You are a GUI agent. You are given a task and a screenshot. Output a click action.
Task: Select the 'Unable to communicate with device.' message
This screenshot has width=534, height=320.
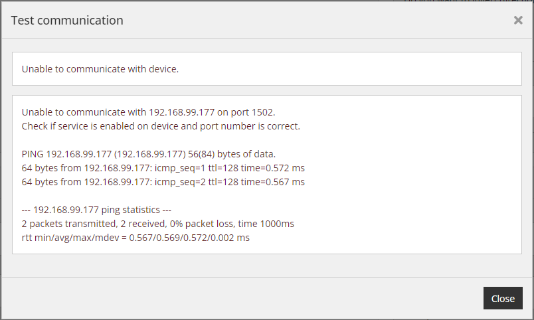coord(100,69)
